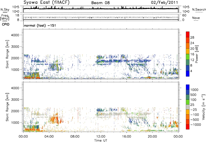Image resolution: width=206 pixels, height=142 pixels.
Task: Click the power colorbar value 16
Action: [x=192, y=54]
